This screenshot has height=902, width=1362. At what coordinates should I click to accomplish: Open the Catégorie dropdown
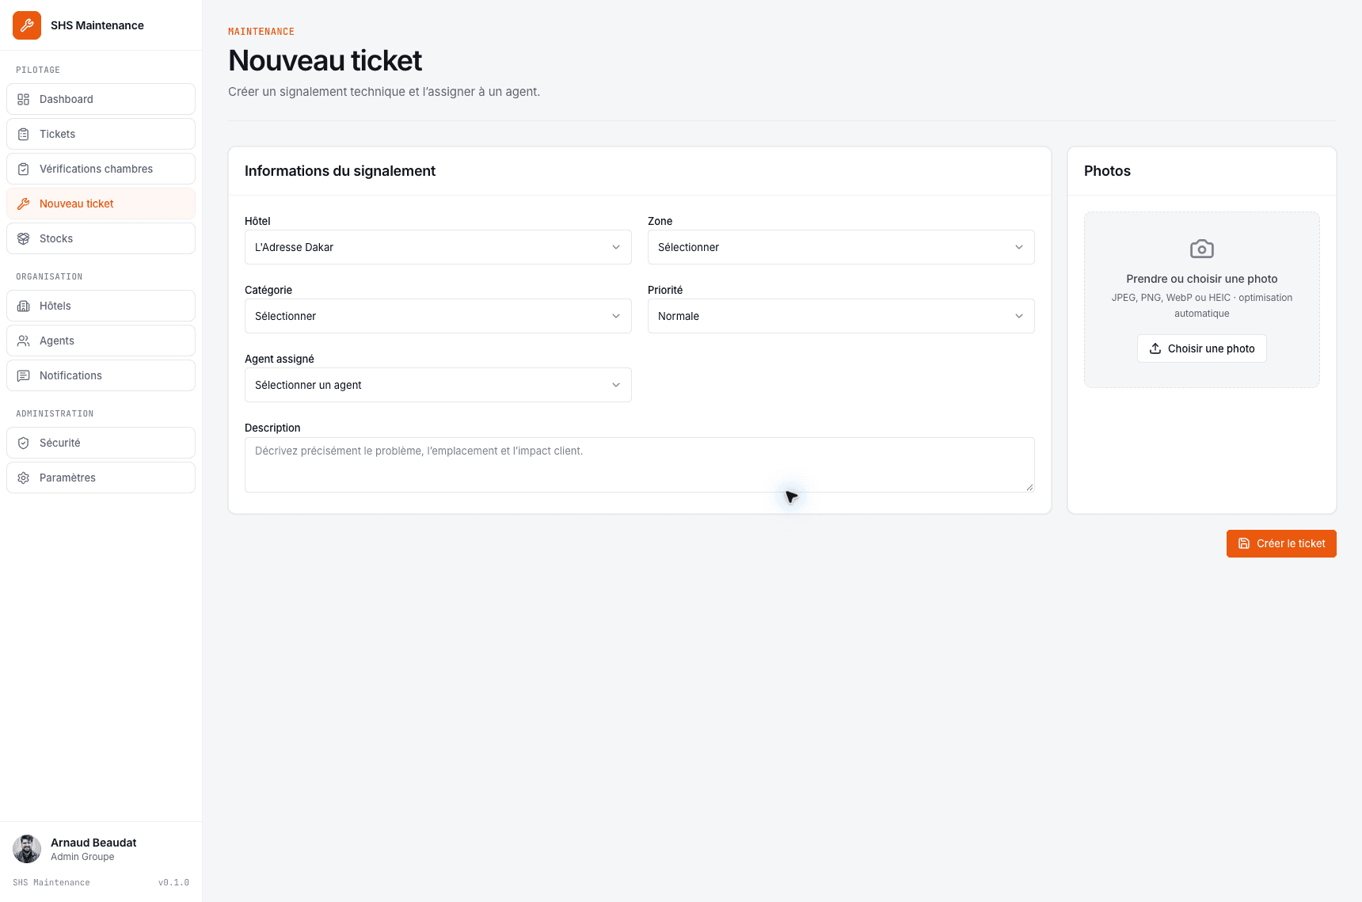pyautogui.click(x=438, y=316)
